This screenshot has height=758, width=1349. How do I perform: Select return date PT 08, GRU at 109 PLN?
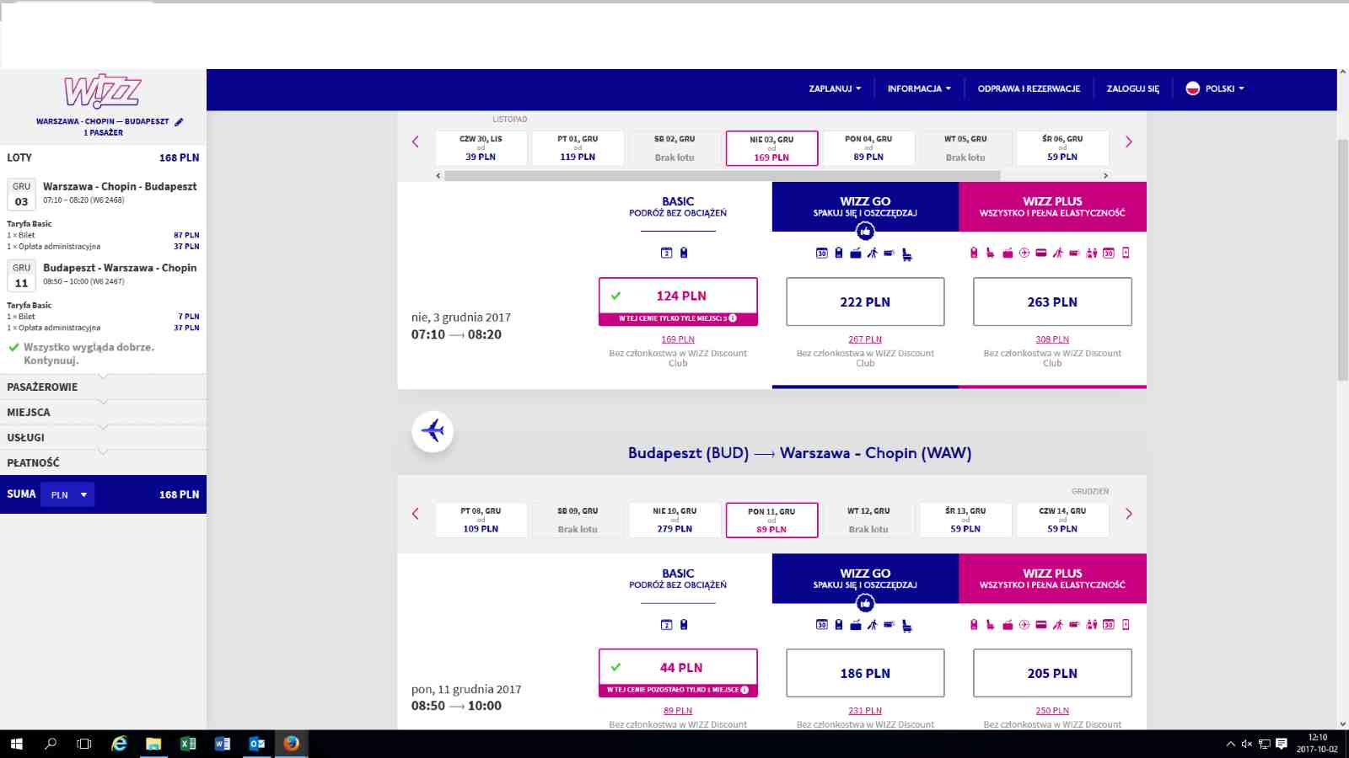tap(481, 520)
